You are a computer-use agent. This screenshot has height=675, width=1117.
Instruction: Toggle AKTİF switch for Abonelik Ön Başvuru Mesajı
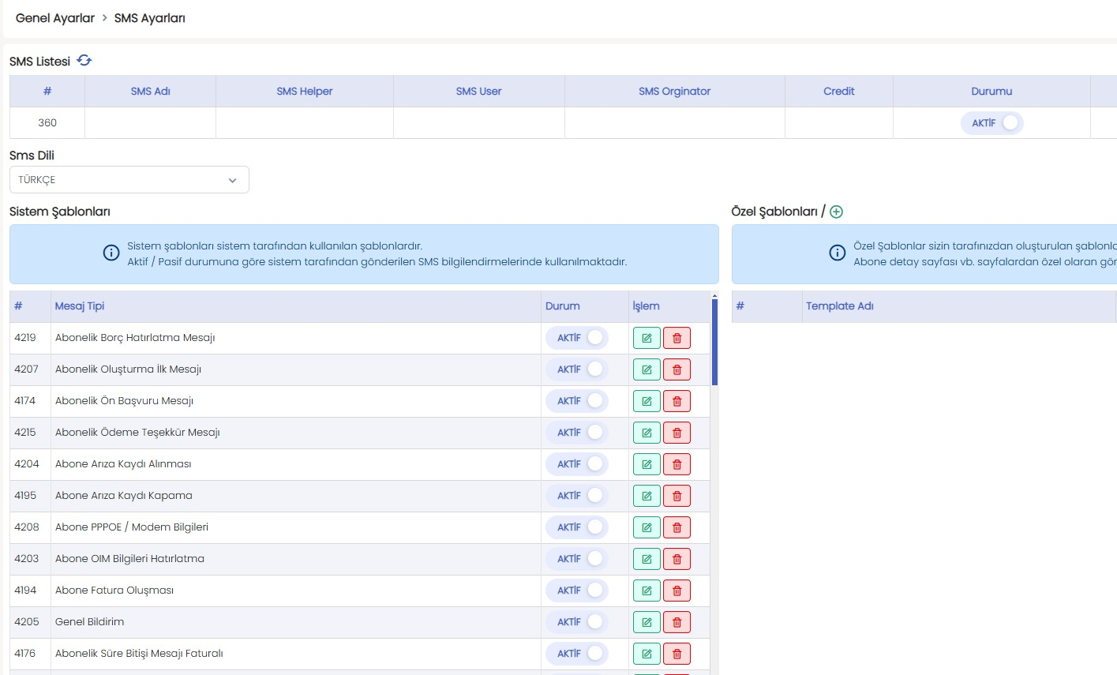point(577,401)
